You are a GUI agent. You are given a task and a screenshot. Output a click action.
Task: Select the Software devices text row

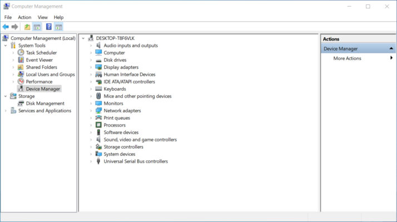[x=121, y=133]
